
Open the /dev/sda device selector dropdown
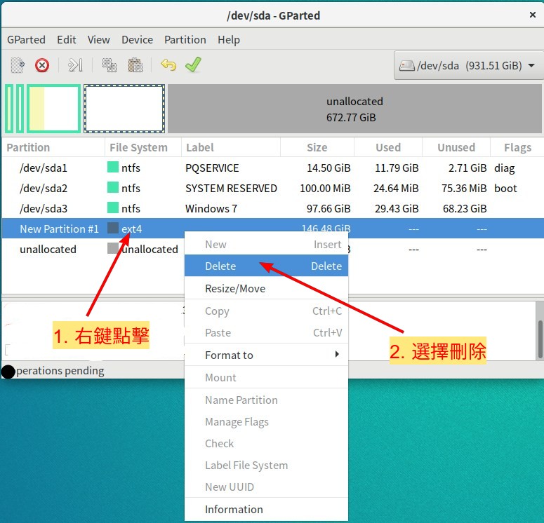(x=467, y=66)
